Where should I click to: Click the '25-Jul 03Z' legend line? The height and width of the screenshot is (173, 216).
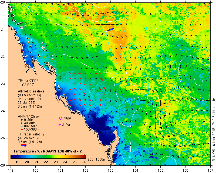(26, 103)
